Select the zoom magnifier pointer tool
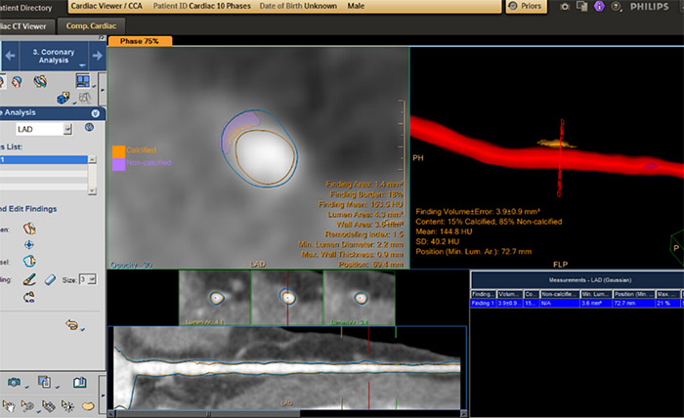The image size is (684, 418). pyautogui.click(x=27, y=406)
